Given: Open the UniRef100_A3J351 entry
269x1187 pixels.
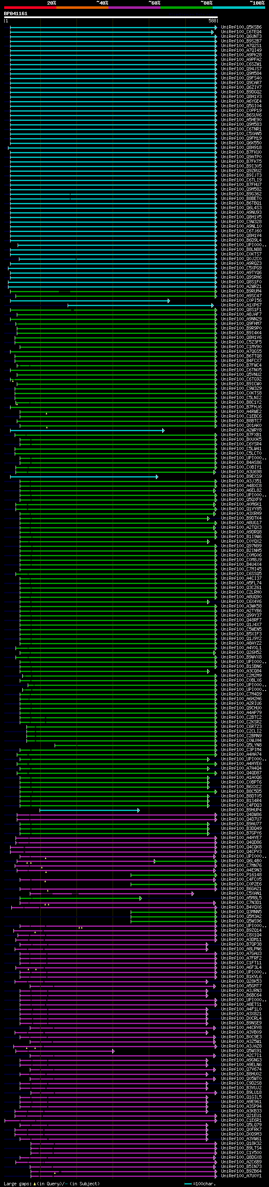Looking at the screenshot, I should [241, 481].
